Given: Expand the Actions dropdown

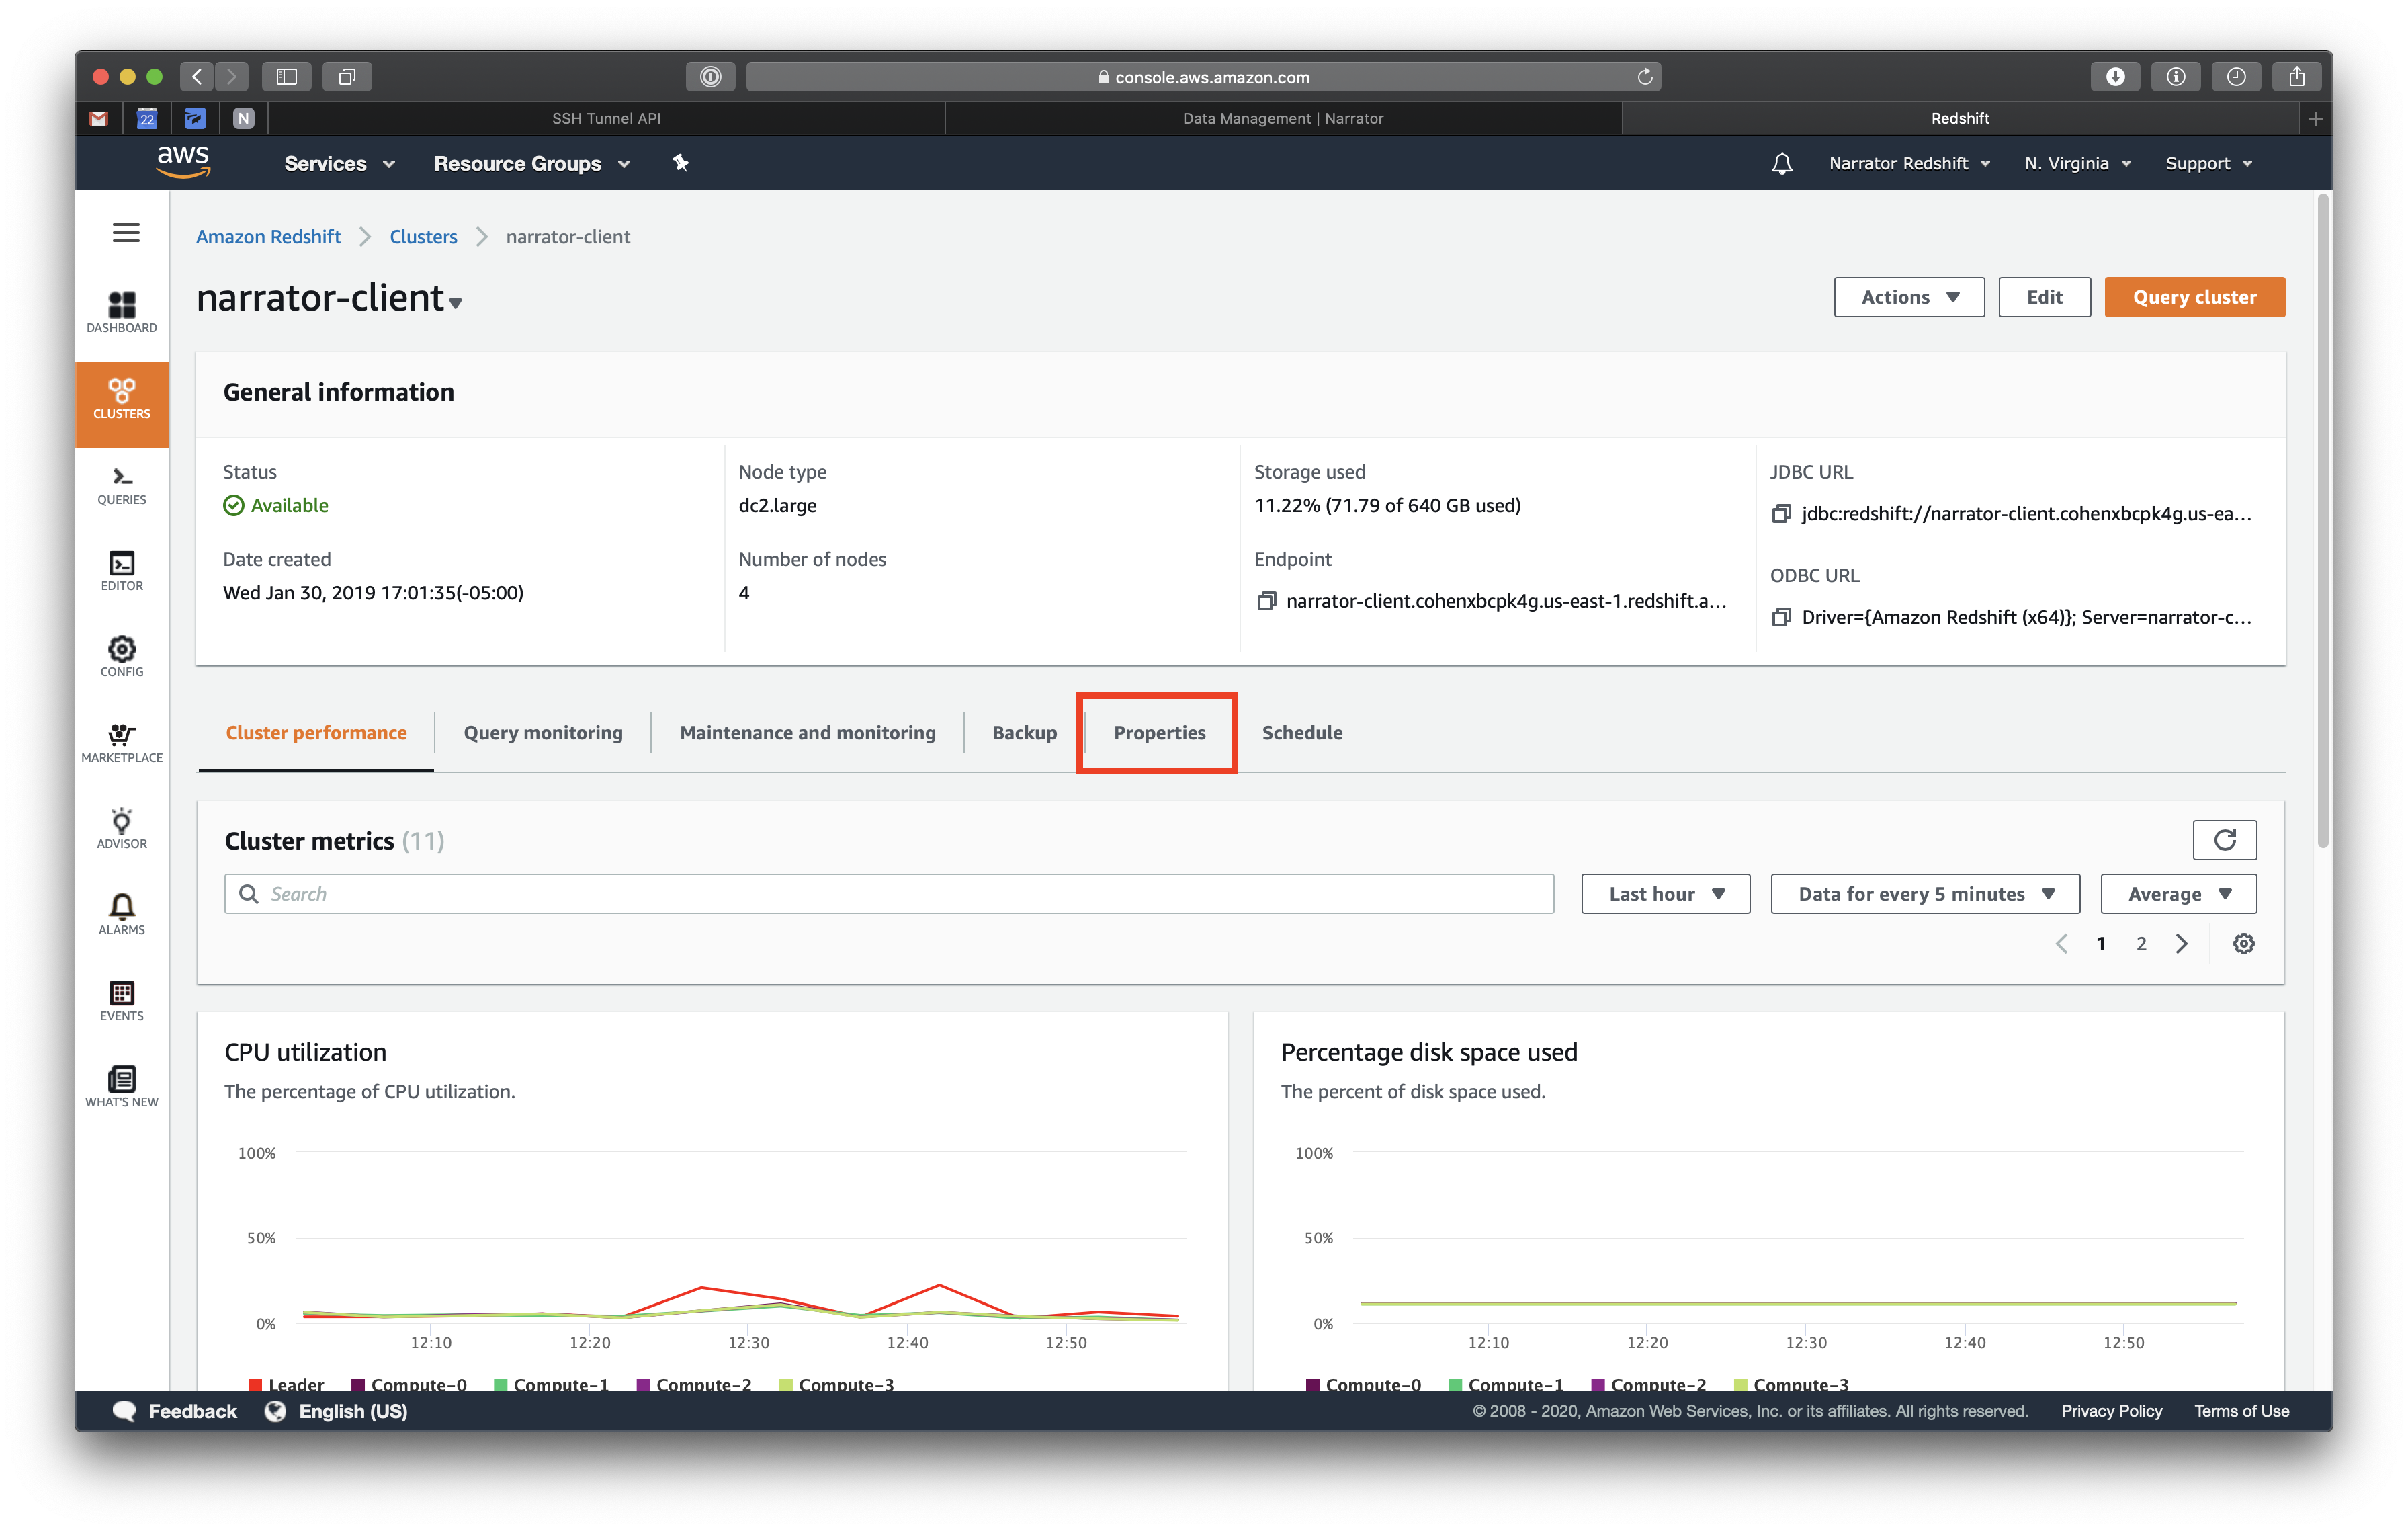Looking at the screenshot, I should 1908,297.
